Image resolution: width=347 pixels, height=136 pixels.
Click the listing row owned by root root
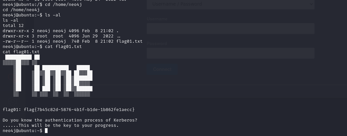[61, 36]
